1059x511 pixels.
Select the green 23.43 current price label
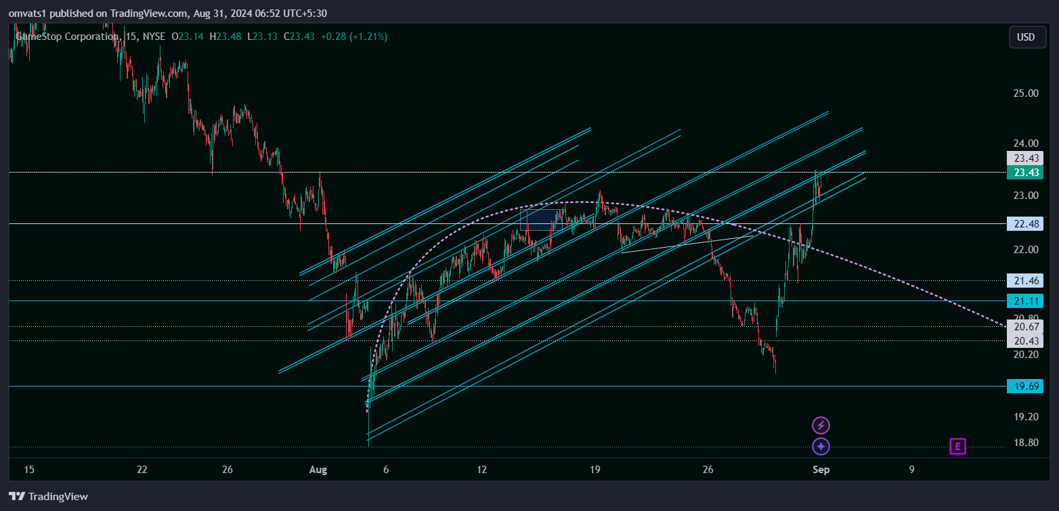[1024, 173]
